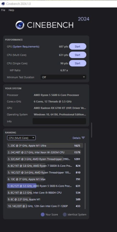117x232 pixels.
Task: Click the Cinebench app icon in title bar
Action: (x=3, y=4)
